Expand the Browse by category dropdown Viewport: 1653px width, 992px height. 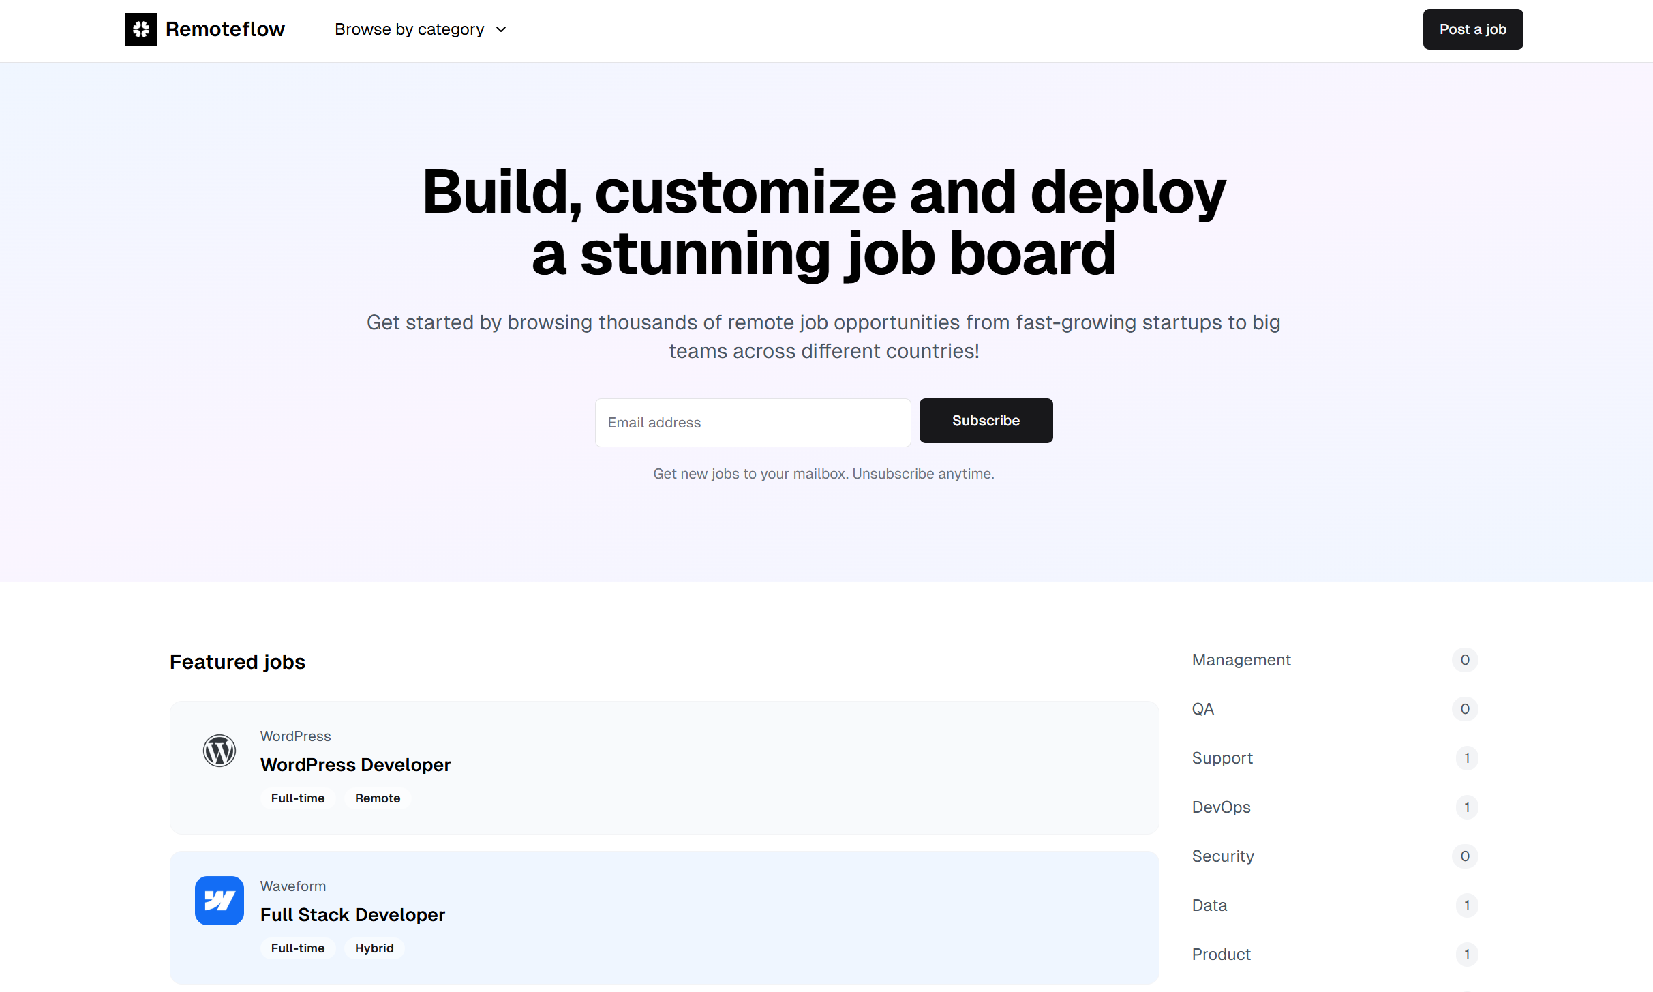coord(418,29)
